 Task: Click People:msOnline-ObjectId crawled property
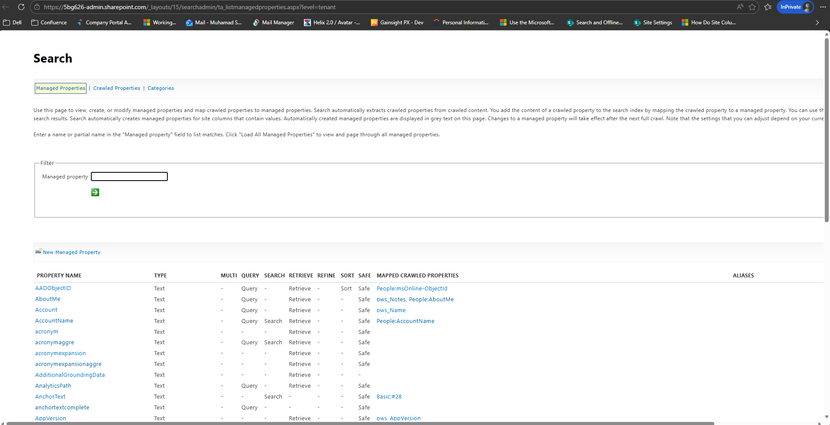(412, 288)
